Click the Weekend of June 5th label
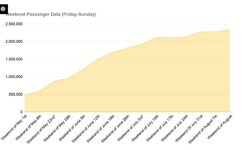243x150 pixels. 72,128
